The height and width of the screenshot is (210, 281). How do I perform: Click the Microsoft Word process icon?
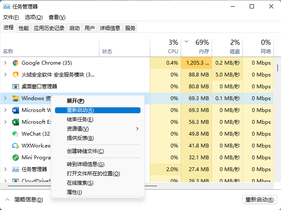pyautogui.click(x=16, y=110)
